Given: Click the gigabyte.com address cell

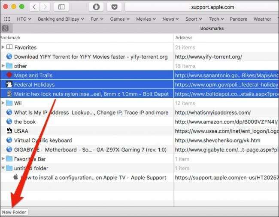Looking at the screenshot, I should [227, 149].
